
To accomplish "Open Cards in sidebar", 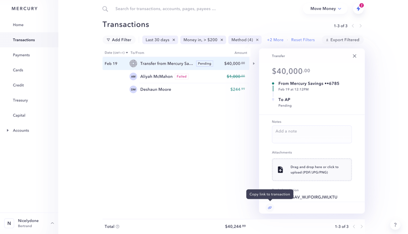I will (x=18, y=70).
